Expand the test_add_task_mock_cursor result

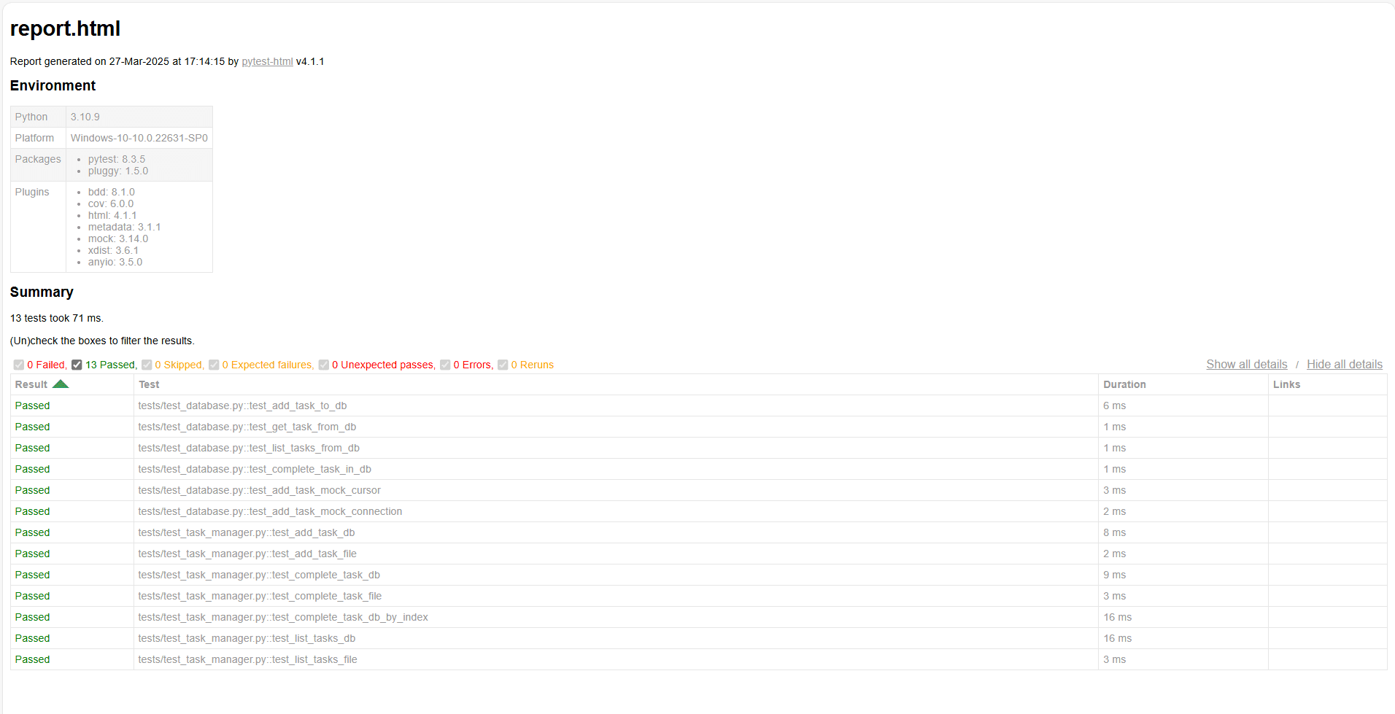(x=259, y=490)
